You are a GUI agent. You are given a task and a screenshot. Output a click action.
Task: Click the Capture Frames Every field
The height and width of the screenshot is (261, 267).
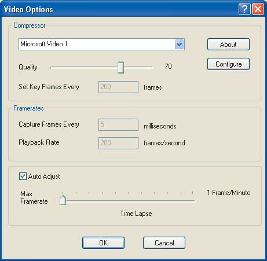point(118,125)
